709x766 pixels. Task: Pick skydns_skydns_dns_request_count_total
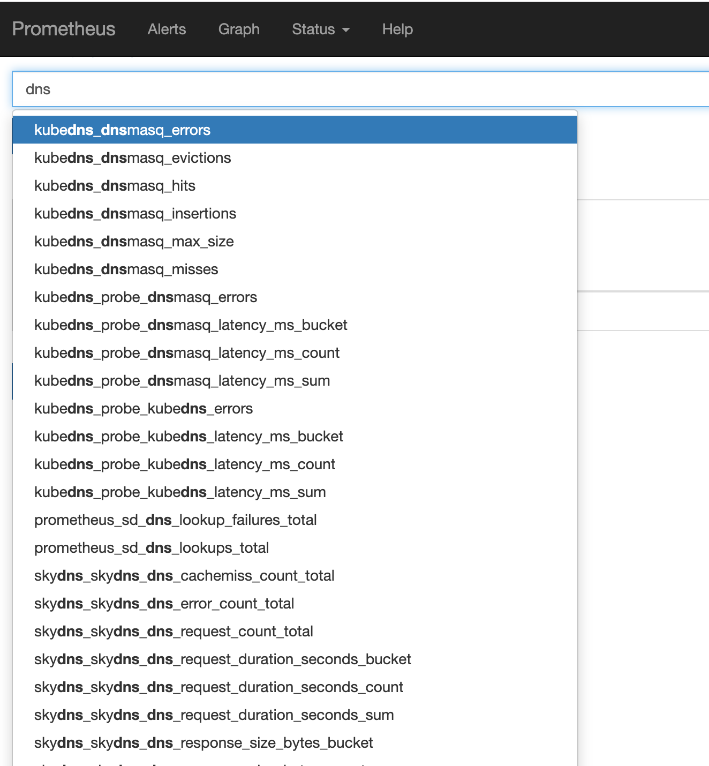[295, 631]
